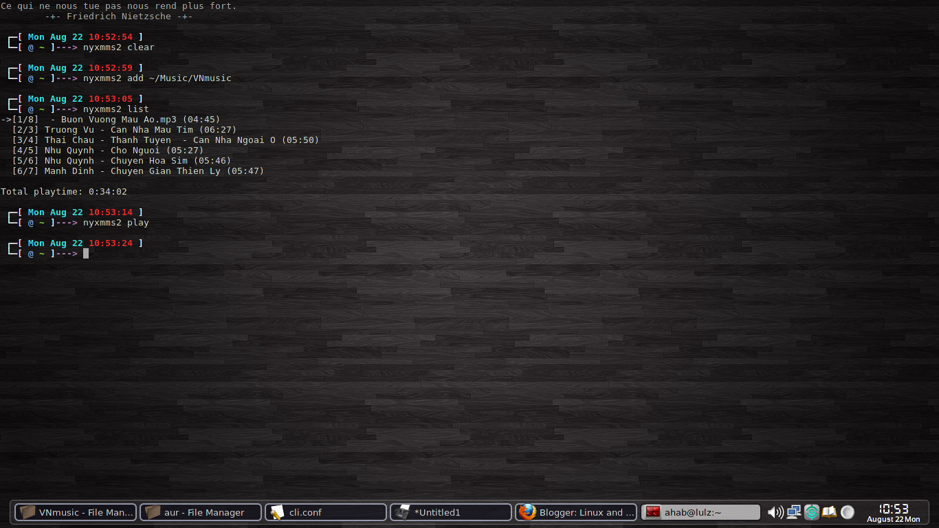
Task: Select the ahab@lulz:~ terminal taskbar entry
Action: tap(700, 512)
